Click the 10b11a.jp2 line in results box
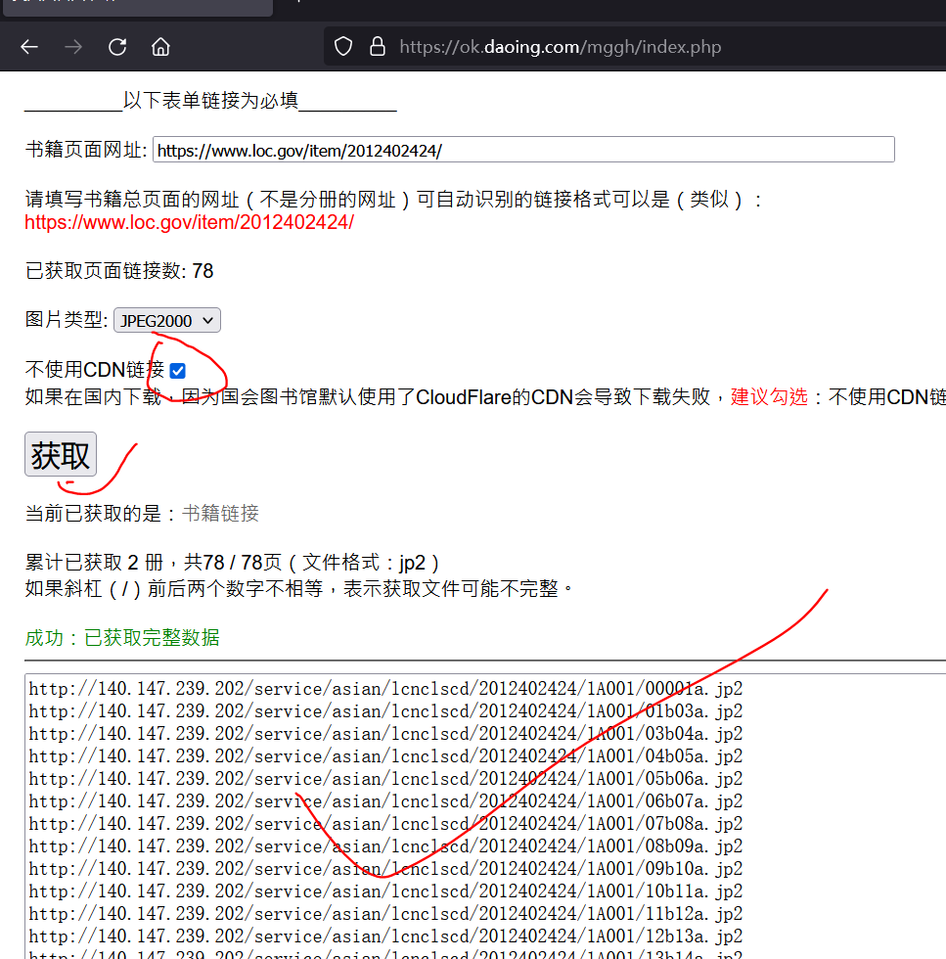The height and width of the screenshot is (959, 946). tap(384, 891)
